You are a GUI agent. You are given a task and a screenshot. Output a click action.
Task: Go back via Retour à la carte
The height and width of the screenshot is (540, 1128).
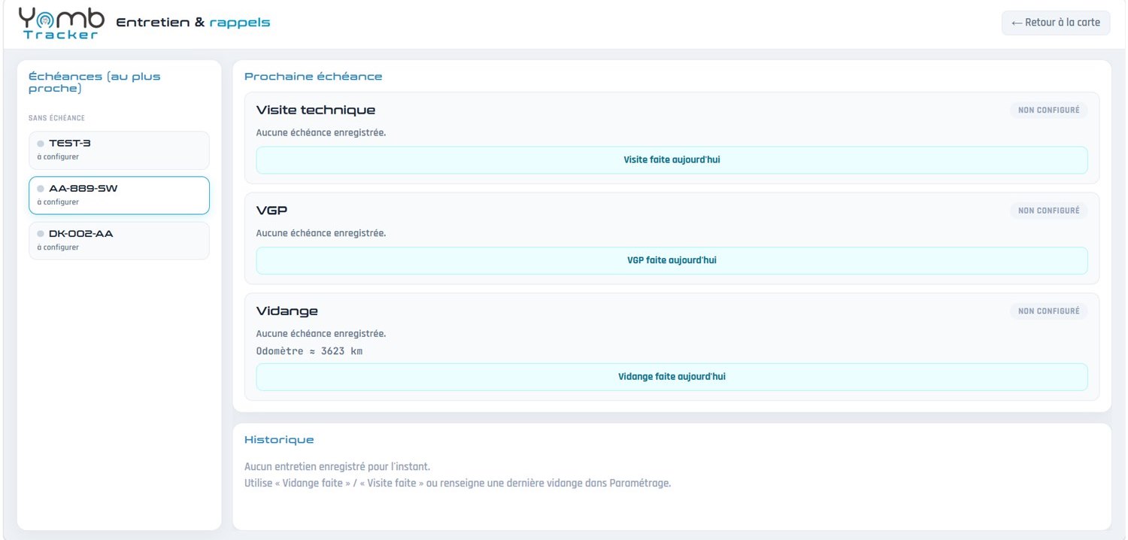tap(1056, 23)
